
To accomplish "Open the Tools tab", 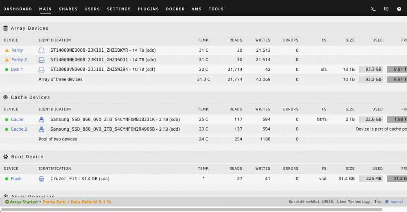I will [x=216, y=9].
